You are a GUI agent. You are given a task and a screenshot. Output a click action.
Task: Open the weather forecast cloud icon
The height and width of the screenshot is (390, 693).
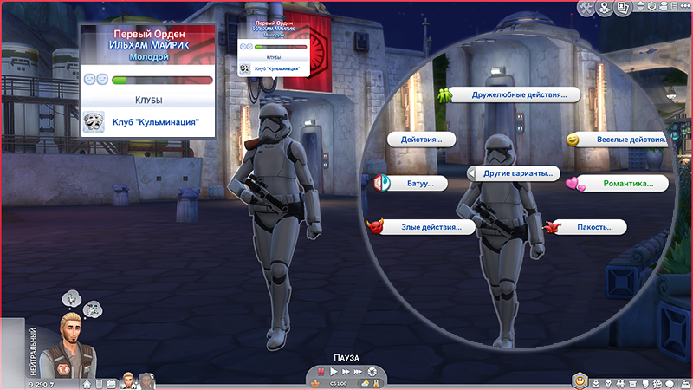pos(365,384)
